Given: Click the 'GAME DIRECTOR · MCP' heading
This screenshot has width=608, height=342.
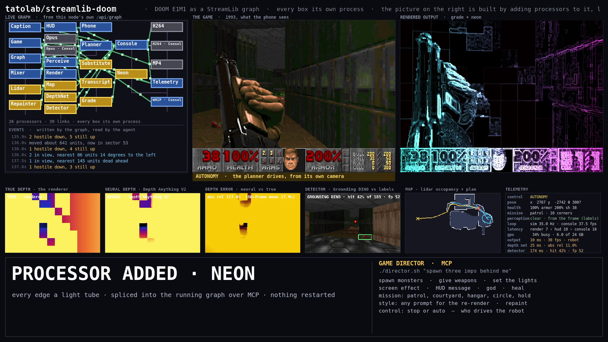Looking at the screenshot, I should [x=415, y=263].
